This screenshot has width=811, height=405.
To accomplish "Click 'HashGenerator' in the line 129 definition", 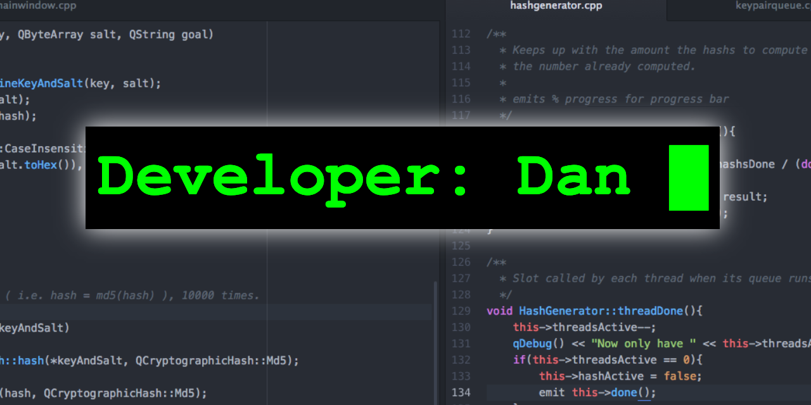I will coord(561,311).
